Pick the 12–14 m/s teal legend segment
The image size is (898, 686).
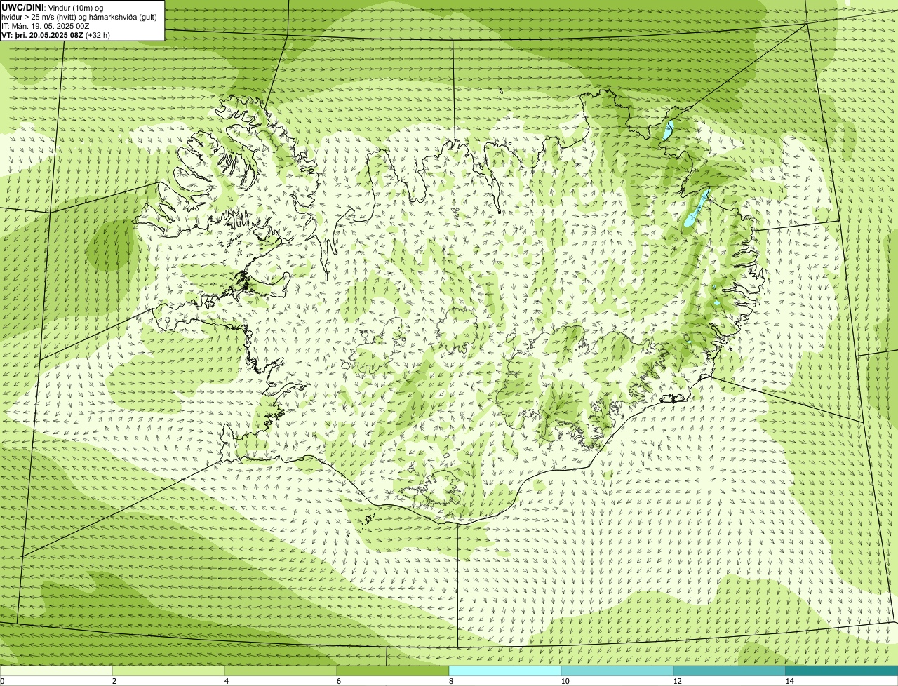[730, 671]
